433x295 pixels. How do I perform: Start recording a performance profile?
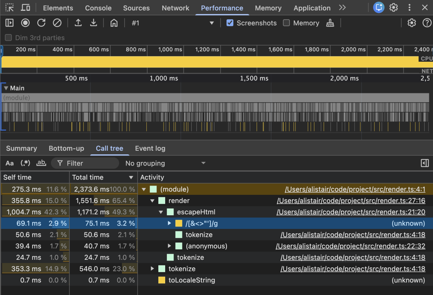coord(25,23)
